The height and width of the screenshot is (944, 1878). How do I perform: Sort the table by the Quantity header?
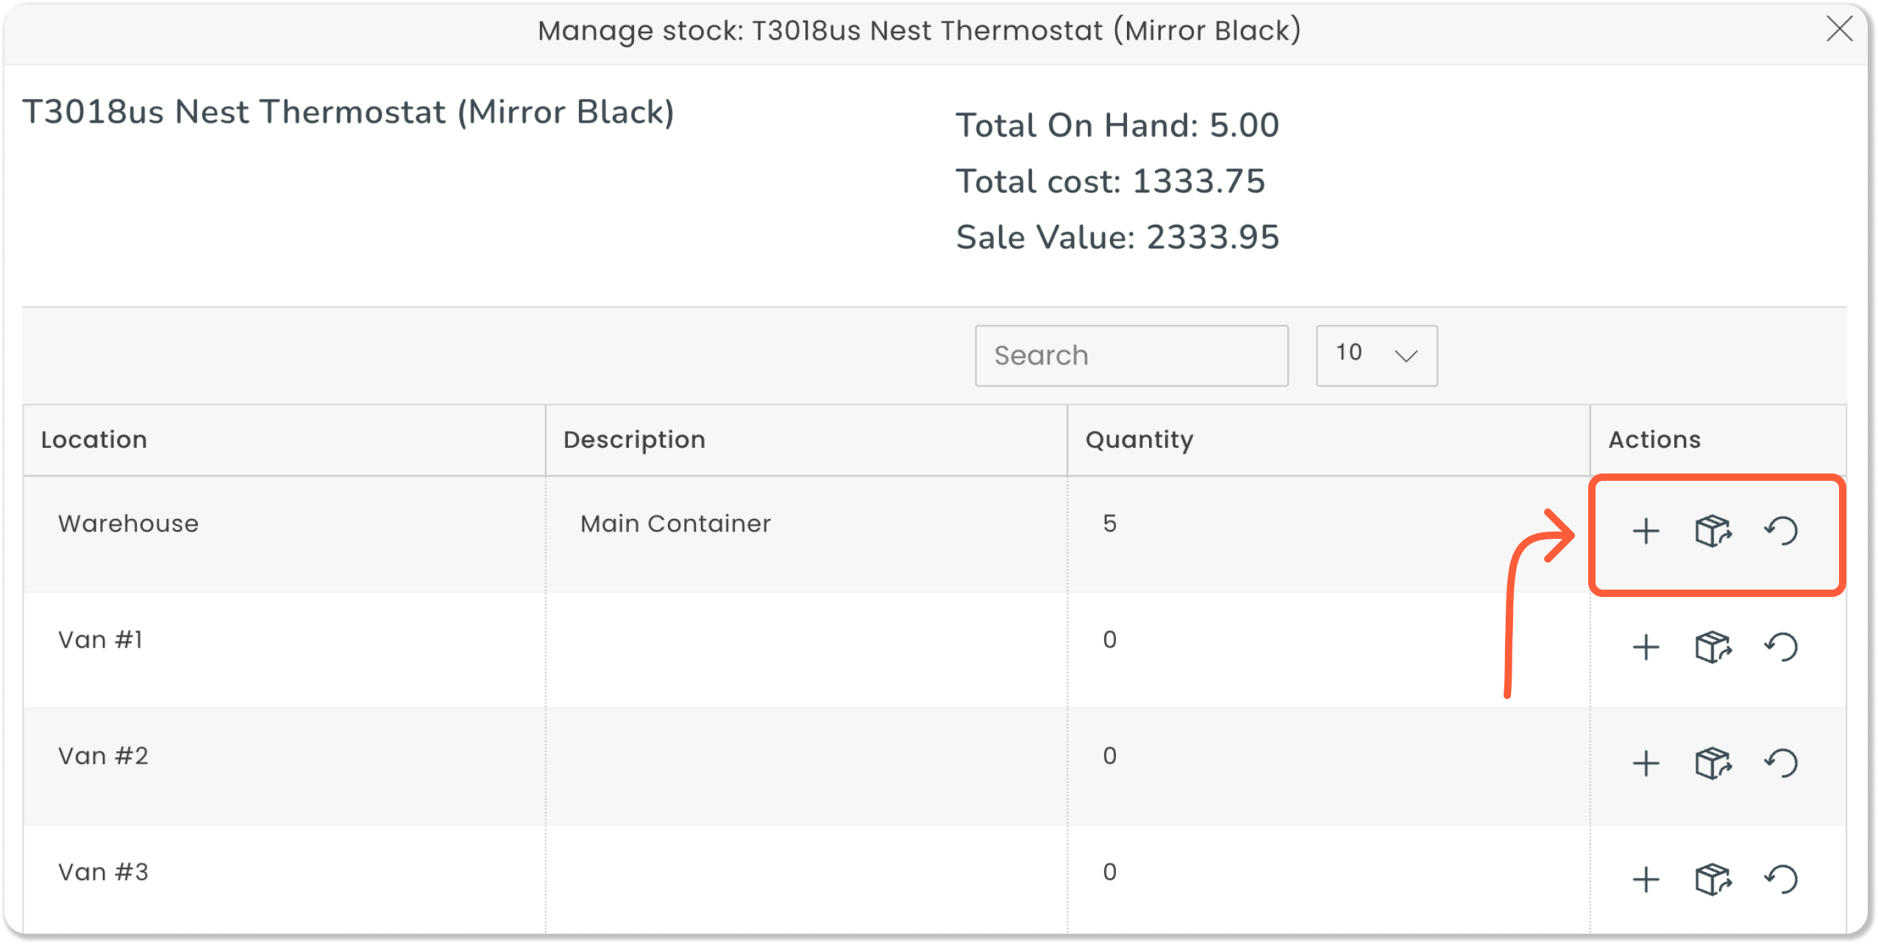tap(1139, 439)
